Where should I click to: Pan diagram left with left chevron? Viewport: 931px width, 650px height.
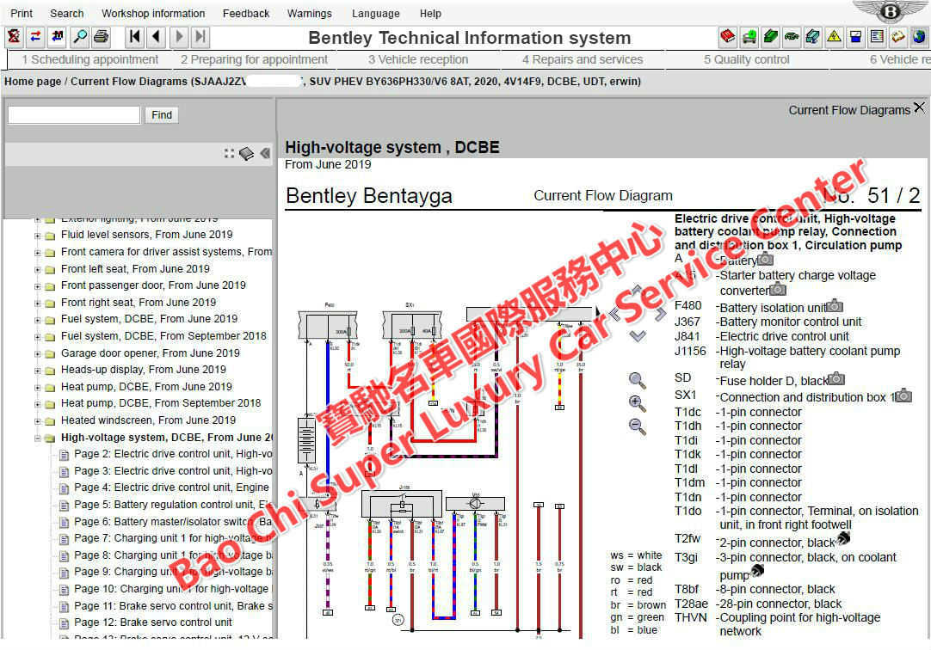coord(614,314)
